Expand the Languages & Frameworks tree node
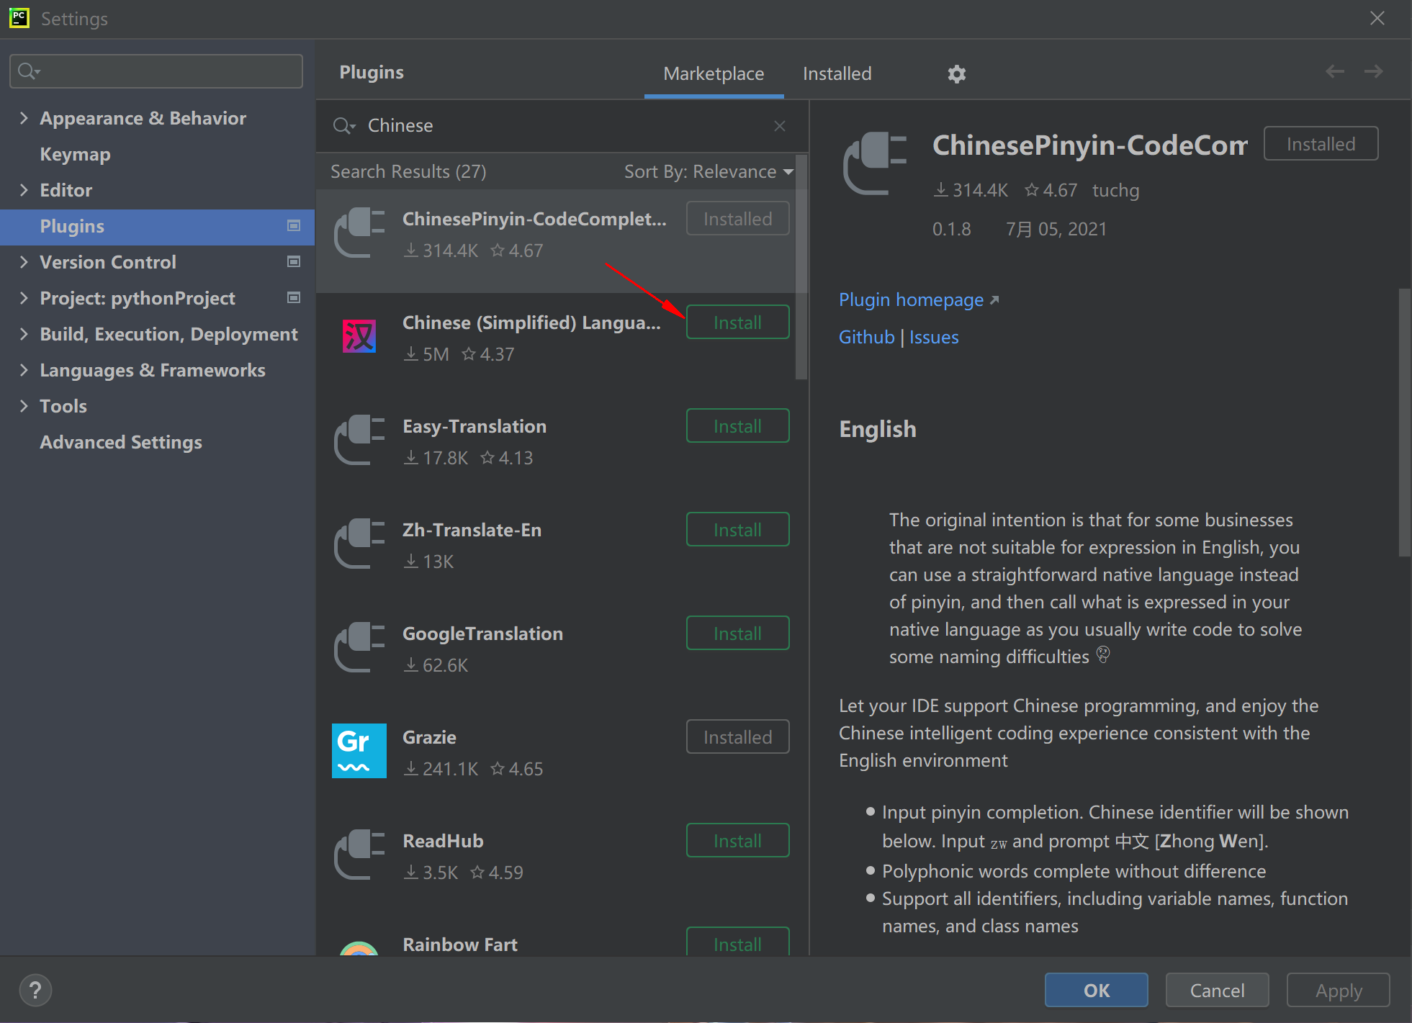This screenshot has height=1023, width=1412. pyautogui.click(x=24, y=370)
